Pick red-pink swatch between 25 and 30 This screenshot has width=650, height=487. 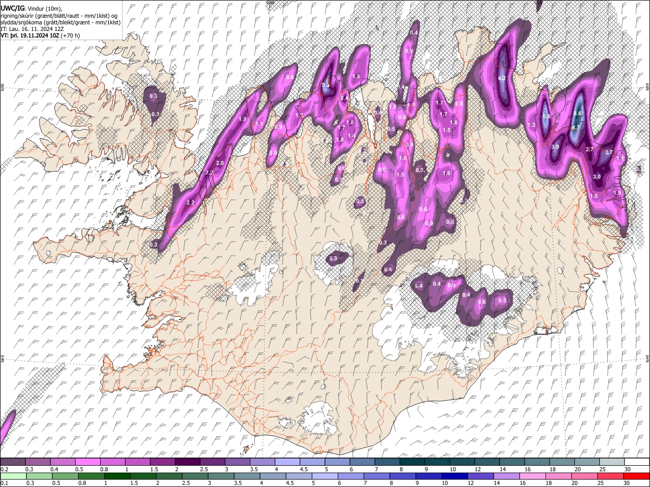[x=610, y=476]
